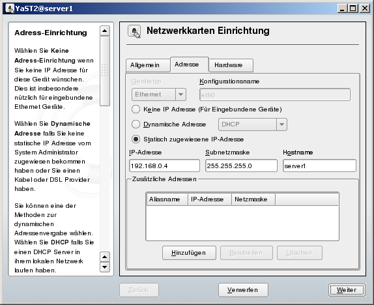Viewport: 374px width, 305px height.
Task: Open the Gerätetyp Ethernet dropdown
Action: click(159, 94)
